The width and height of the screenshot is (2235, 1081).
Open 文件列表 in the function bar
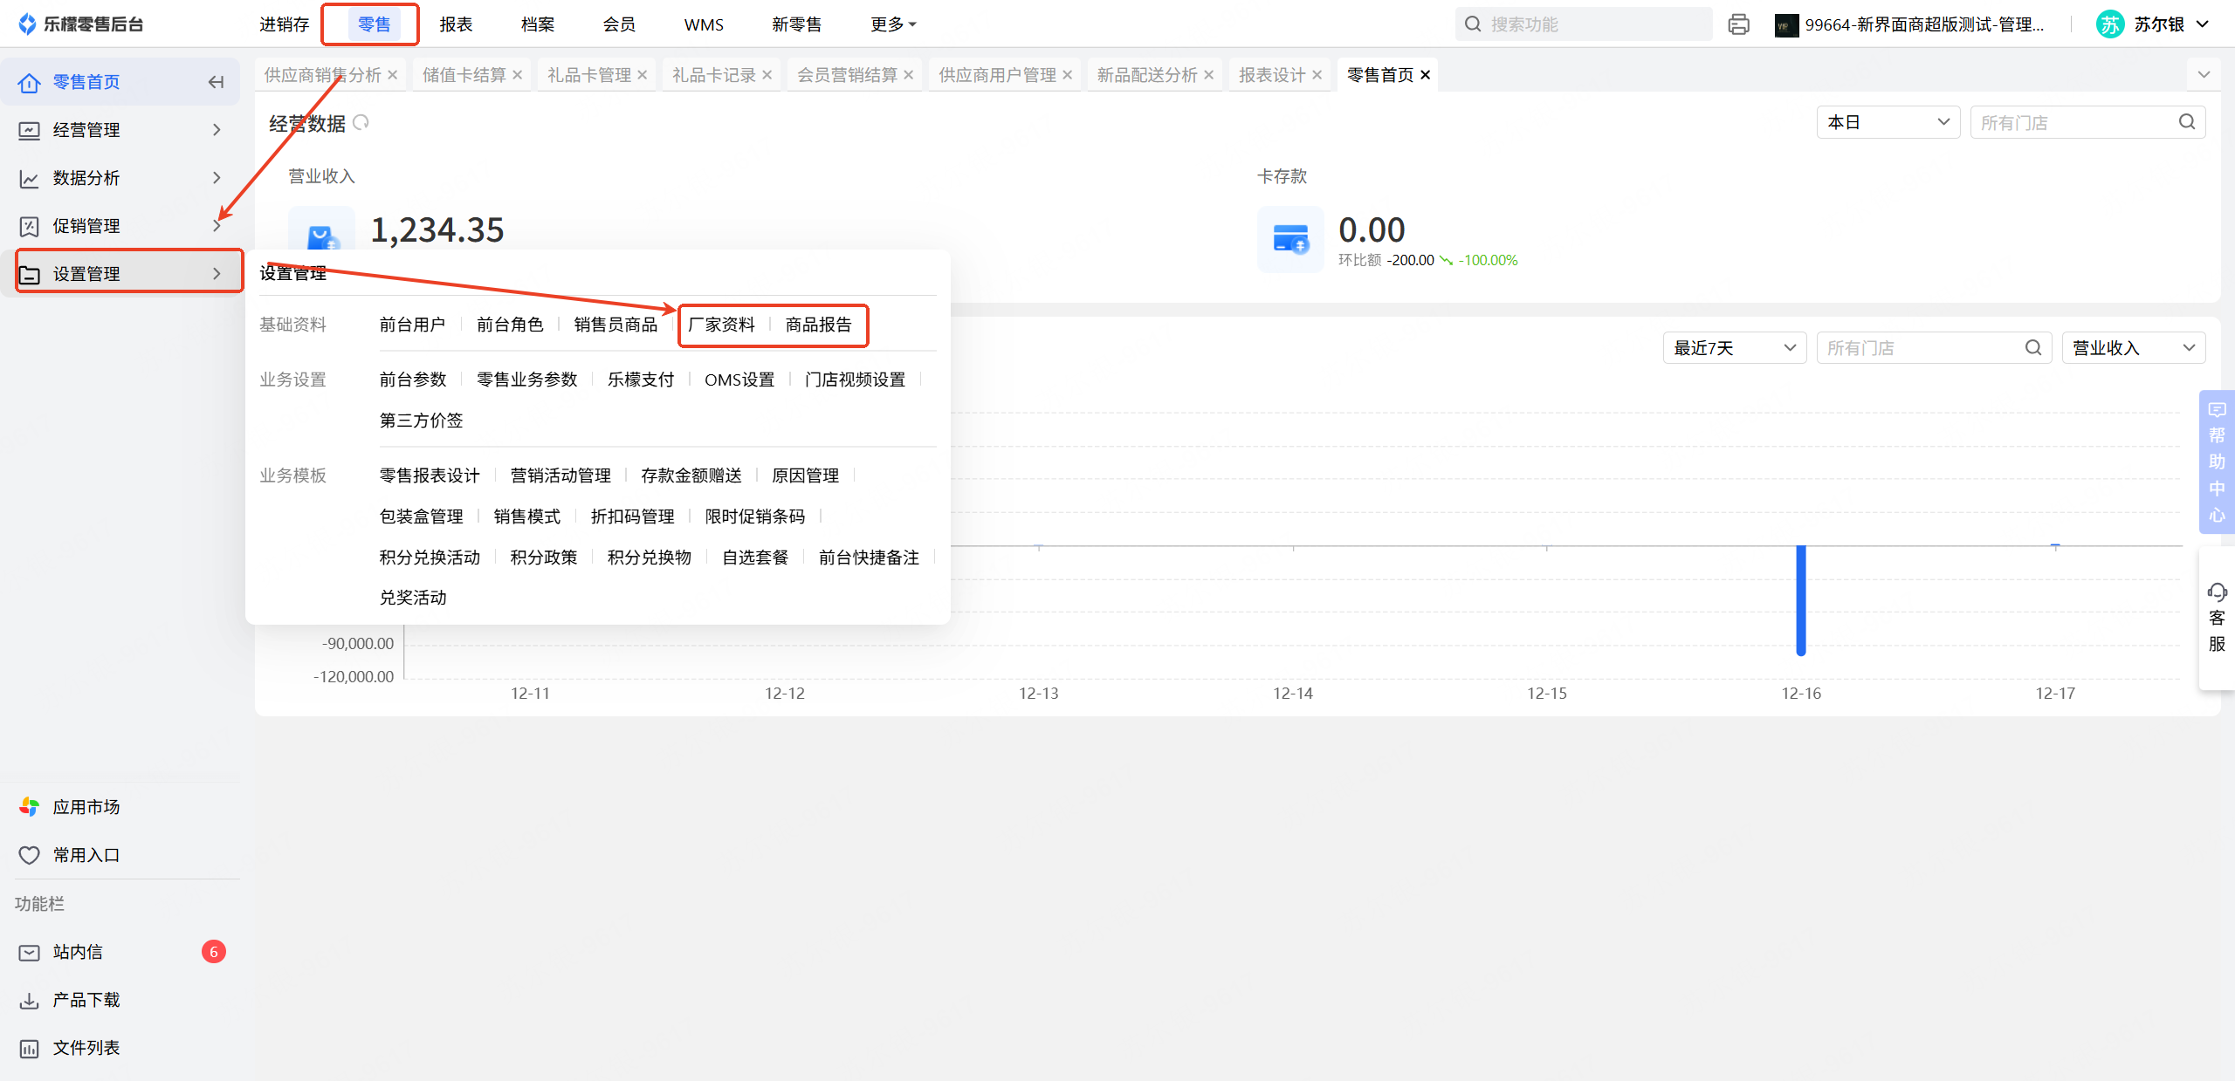[x=86, y=1048]
